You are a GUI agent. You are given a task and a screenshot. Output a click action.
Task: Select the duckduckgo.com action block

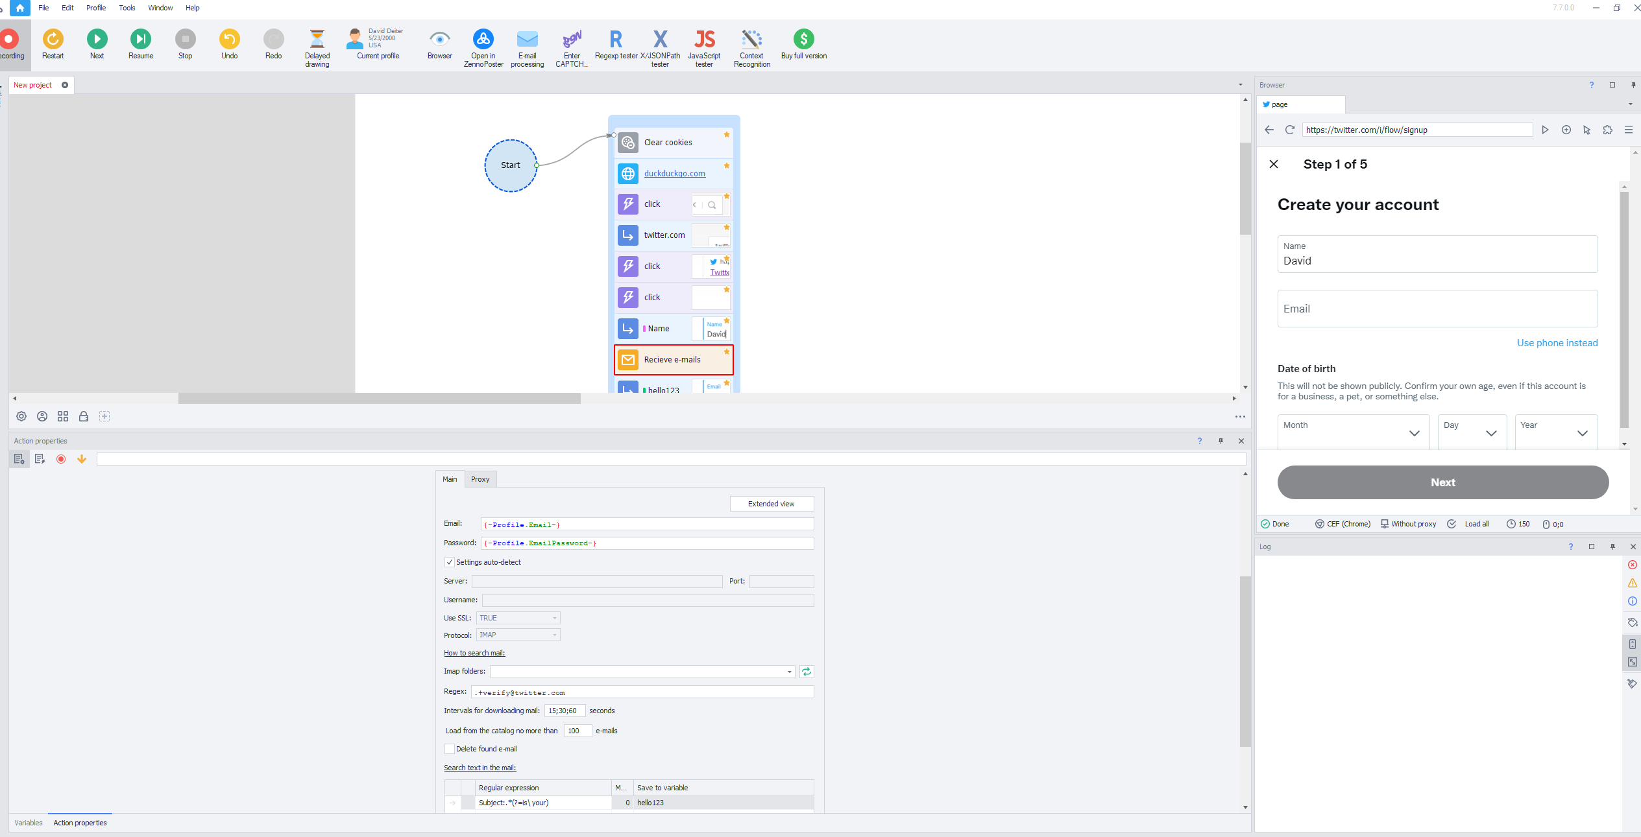pyautogui.click(x=674, y=173)
